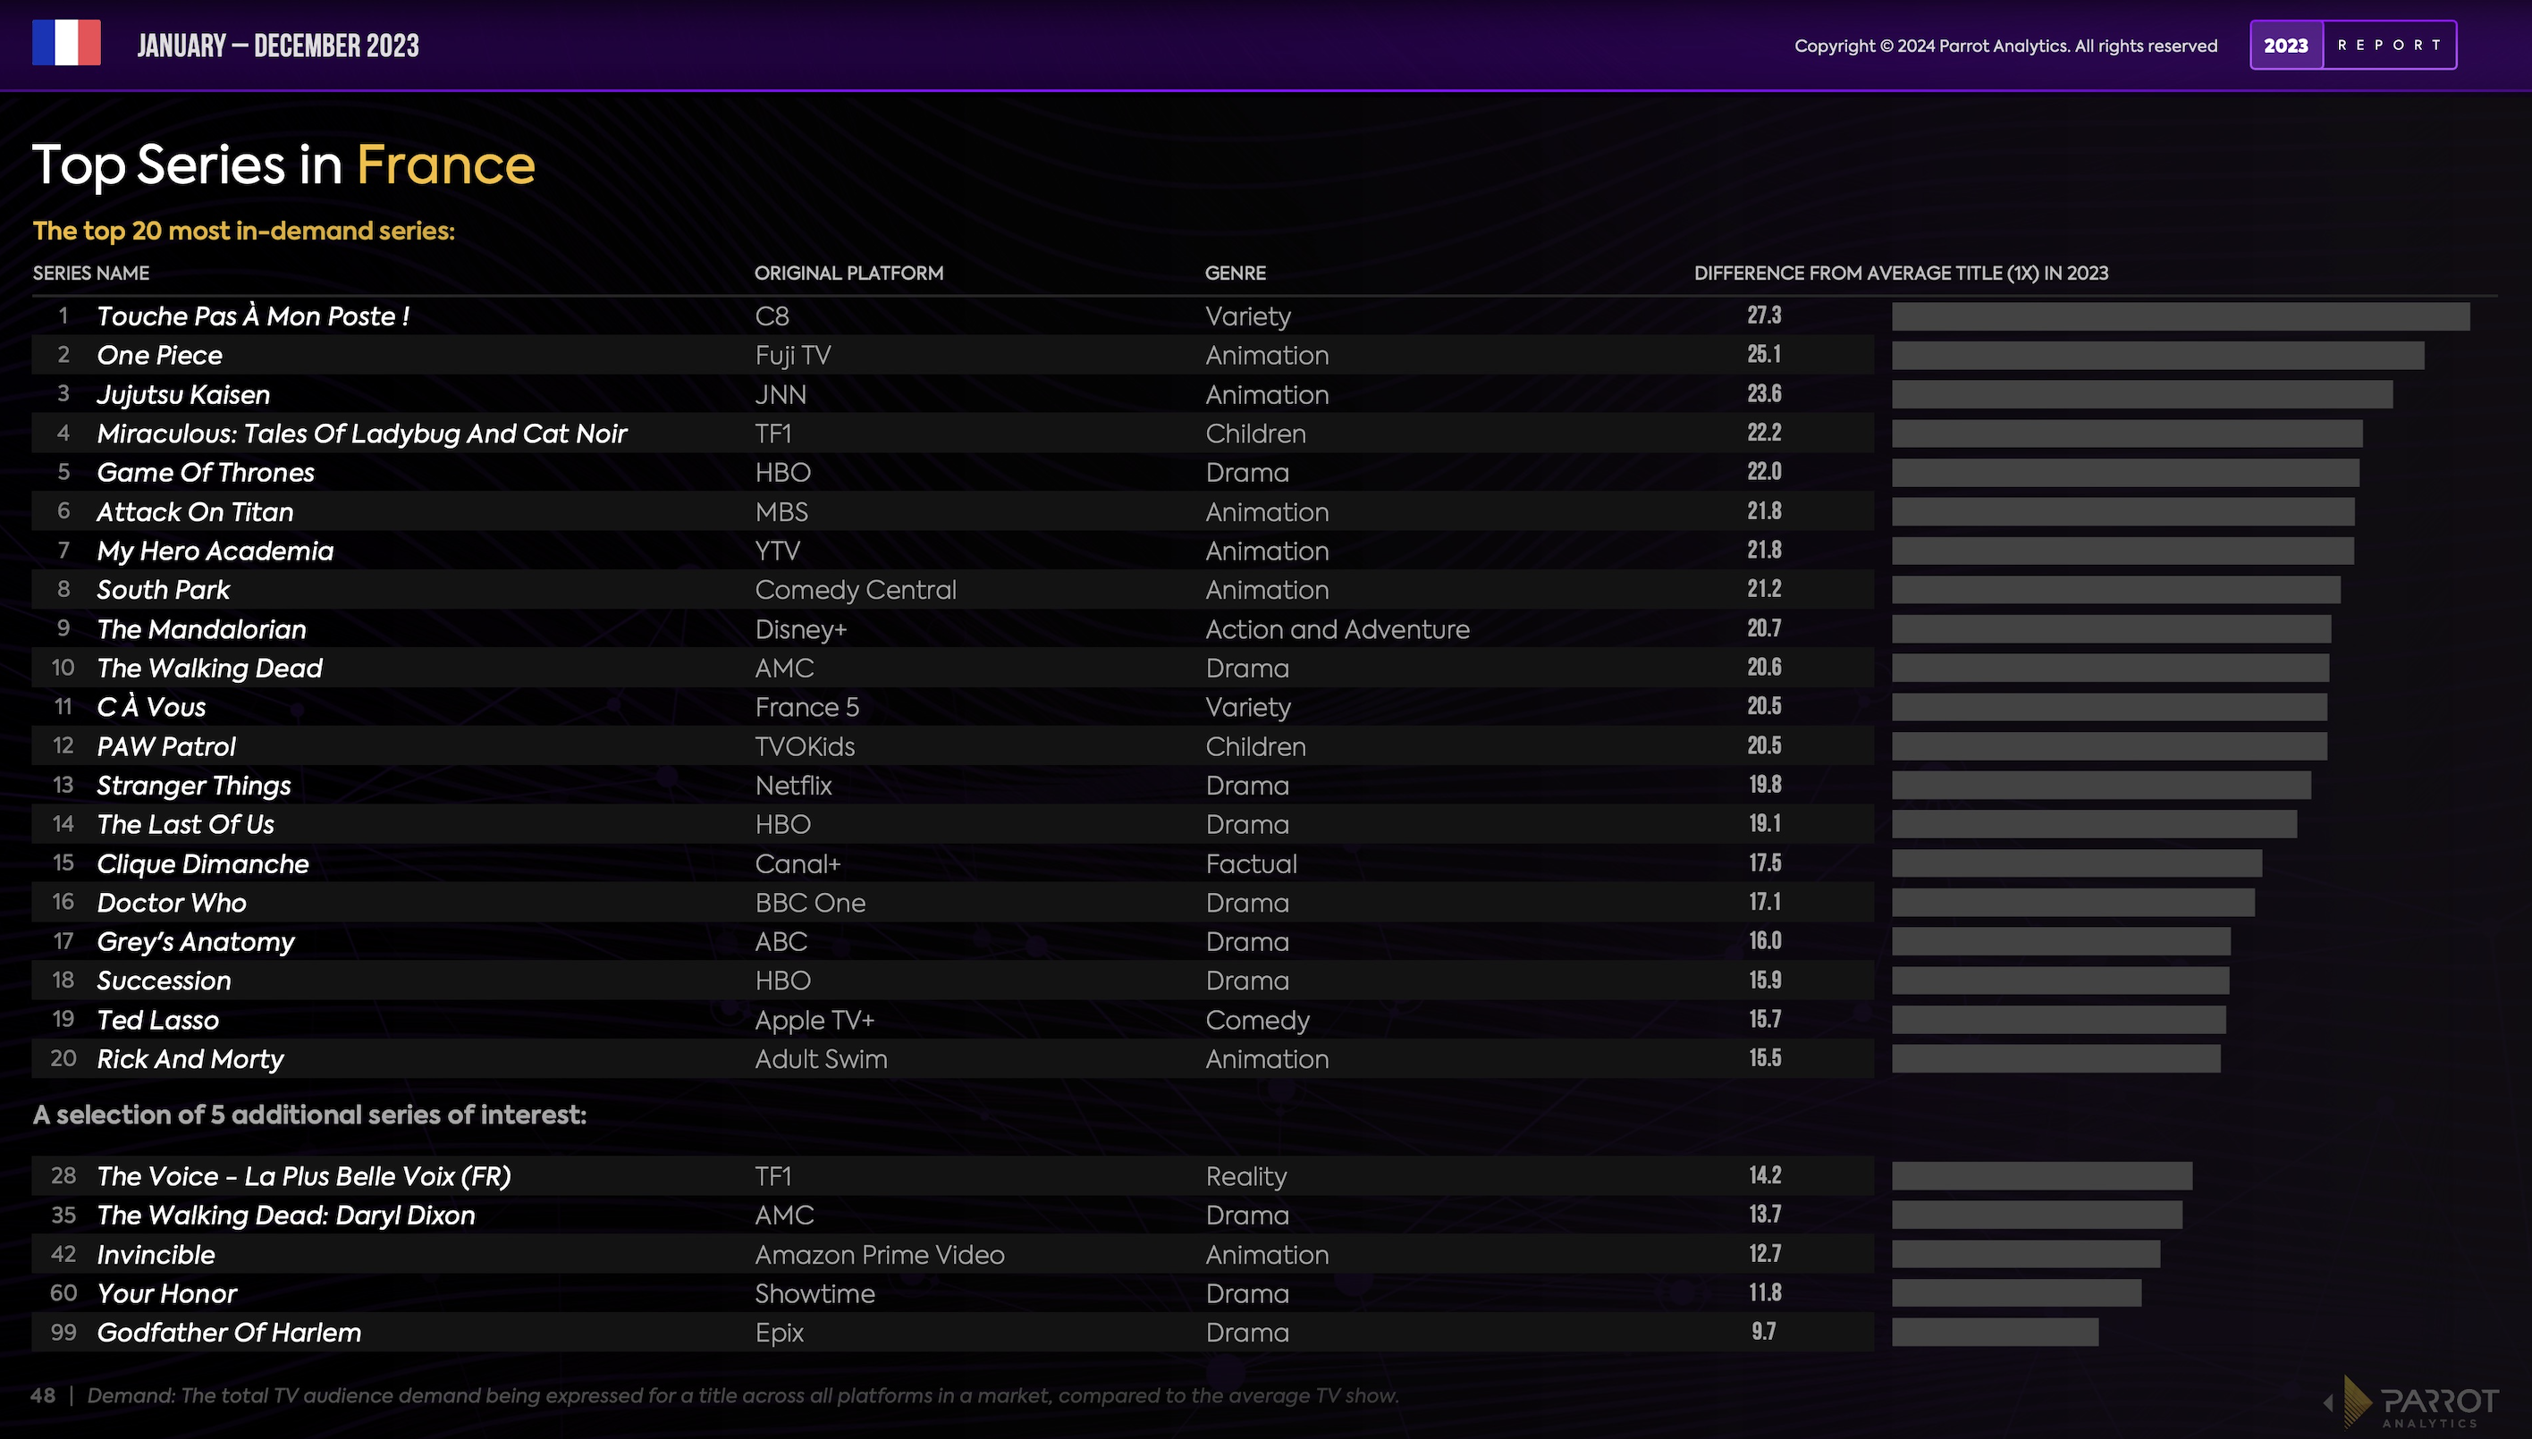Click the SERIES NAME column header
The width and height of the screenshot is (2532, 1439).
point(91,273)
